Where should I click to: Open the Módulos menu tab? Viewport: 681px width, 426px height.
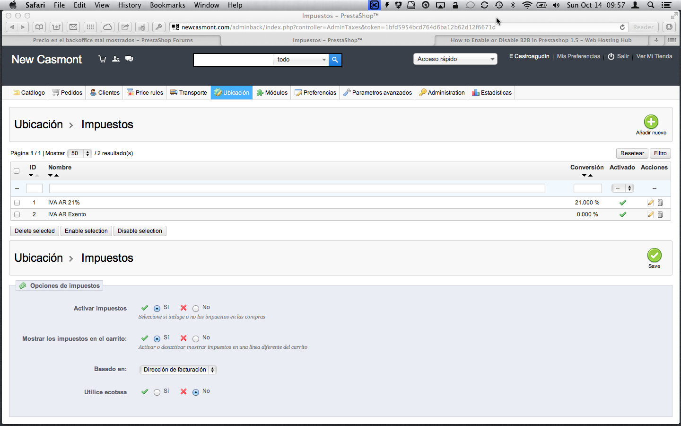pos(272,93)
